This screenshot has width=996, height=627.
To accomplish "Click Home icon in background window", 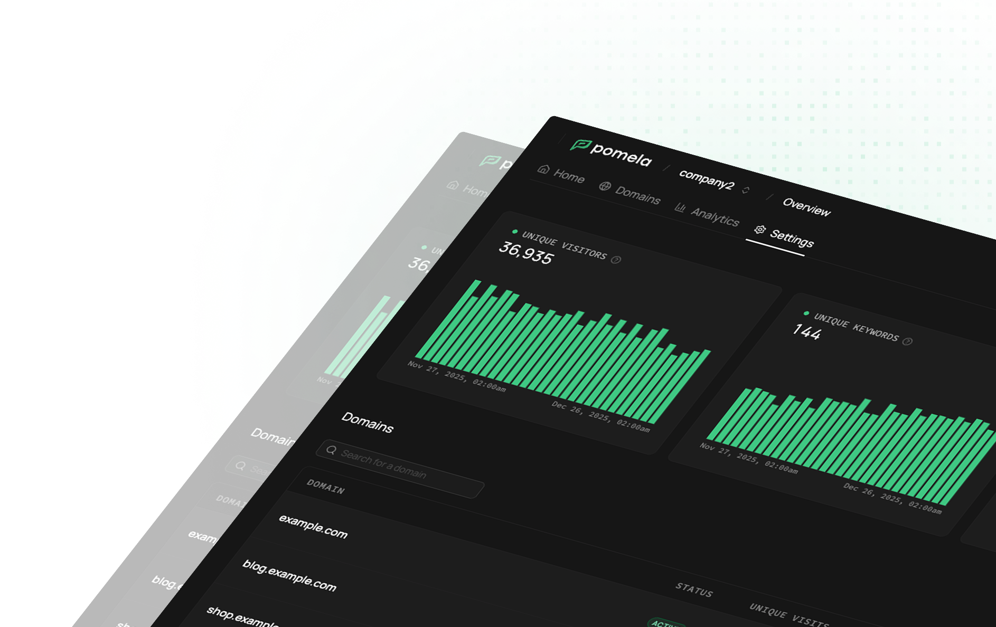I will (453, 185).
